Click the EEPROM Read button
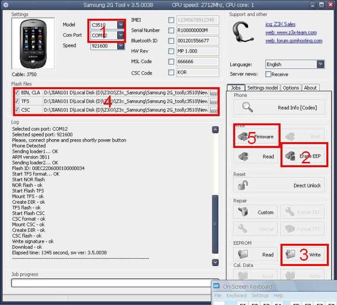This screenshot has width=337, height=305. coord(255,254)
